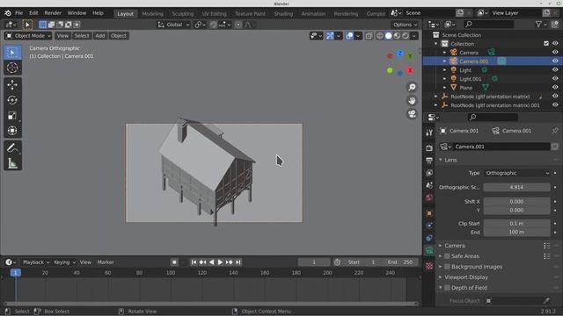The height and width of the screenshot is (316, 563).
Task: Open the Options dropdown in viewport header
Action: tap(405, 25)
